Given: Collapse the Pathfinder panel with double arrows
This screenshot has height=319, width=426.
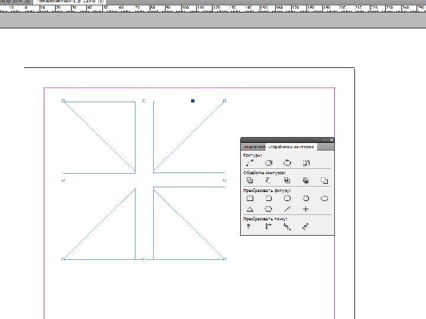Looking at the screenshot, I should [x=325, y=140].
